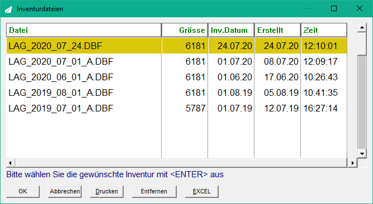Click created date 17.06.20
The image size is (373, 204).
pyautogui.click(x=281, y=77)
